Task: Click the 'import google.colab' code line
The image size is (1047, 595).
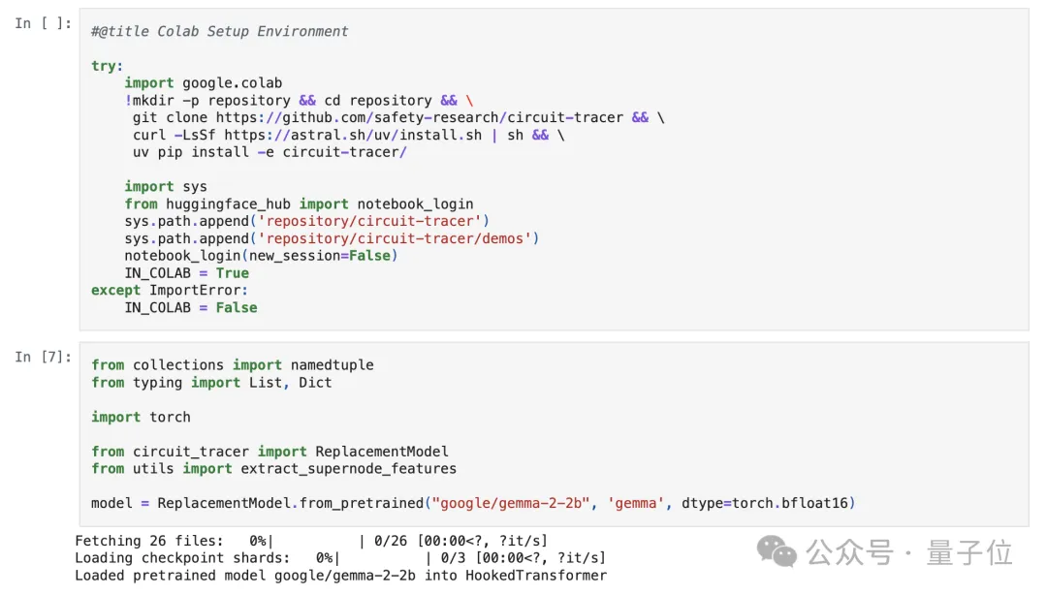Action: [x=203, y=83]
